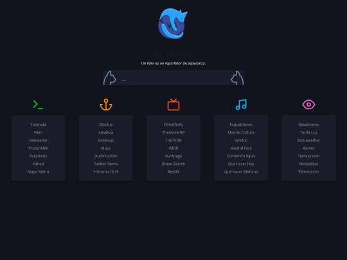347x260 pixels.
Task: Click the pink eye icon
Action: point(308,105)
